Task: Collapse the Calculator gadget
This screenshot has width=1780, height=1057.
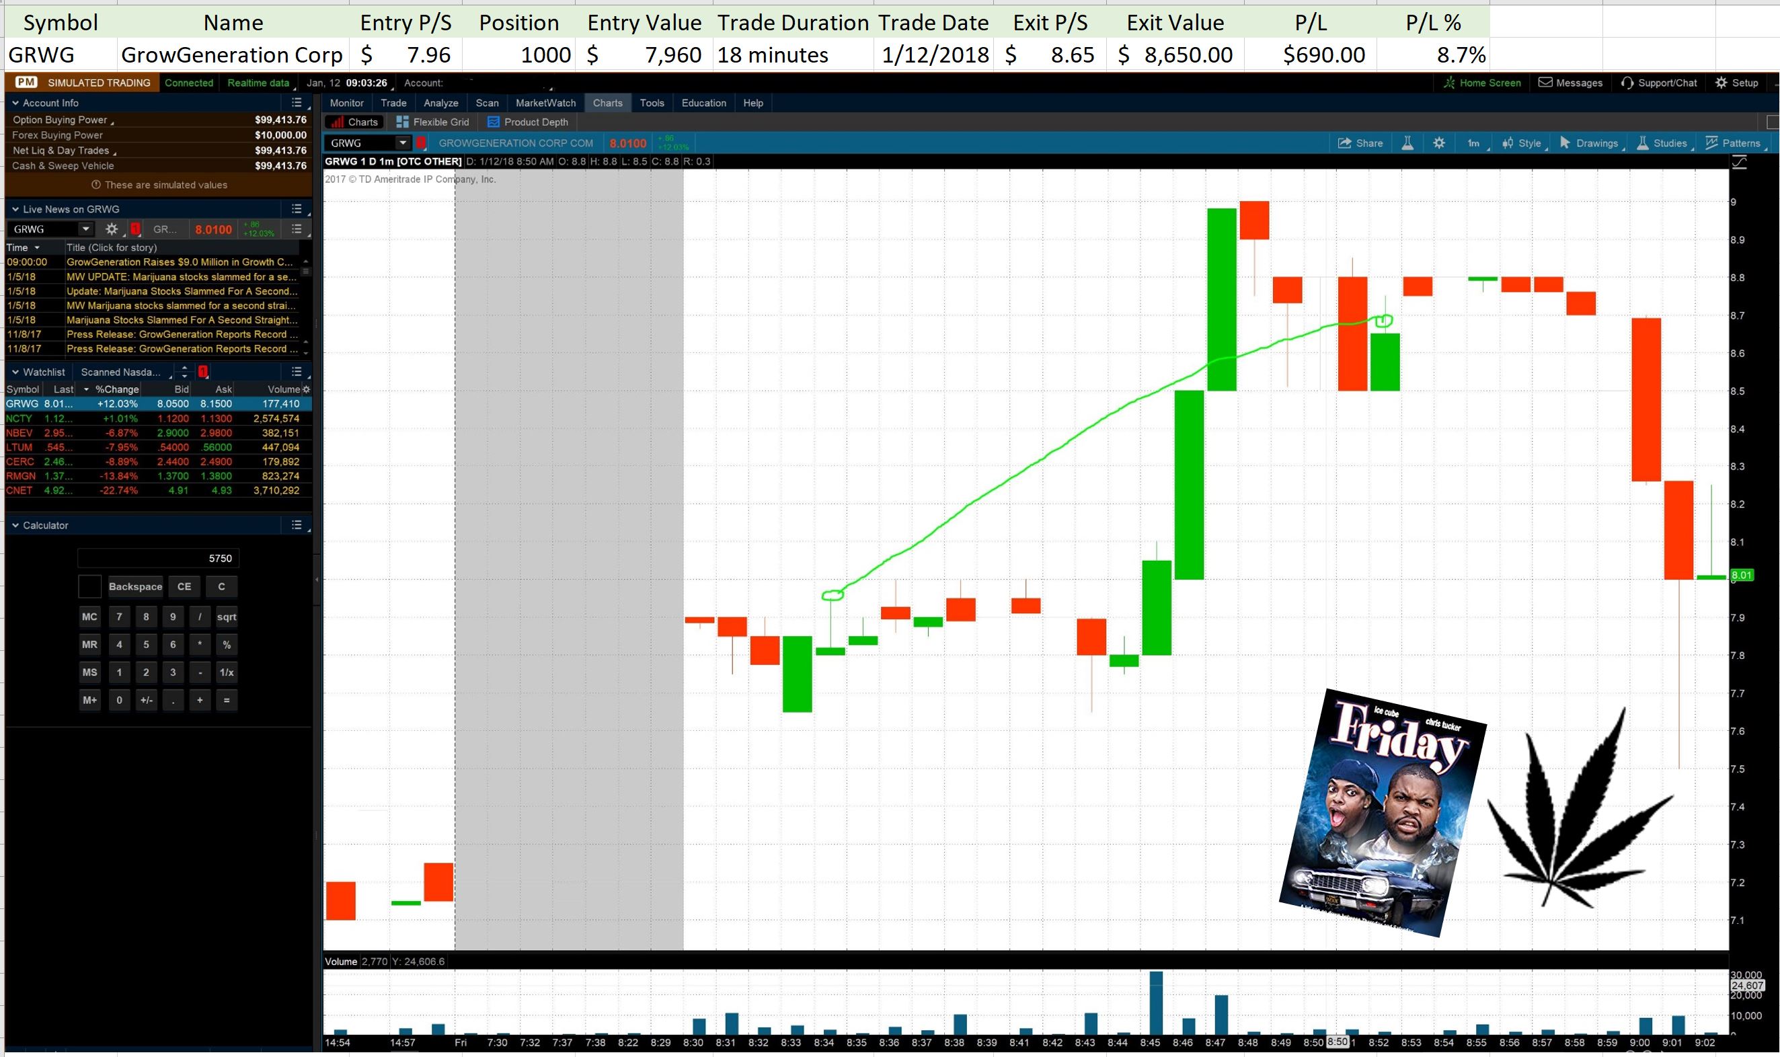Action: [x=15, y=526]
